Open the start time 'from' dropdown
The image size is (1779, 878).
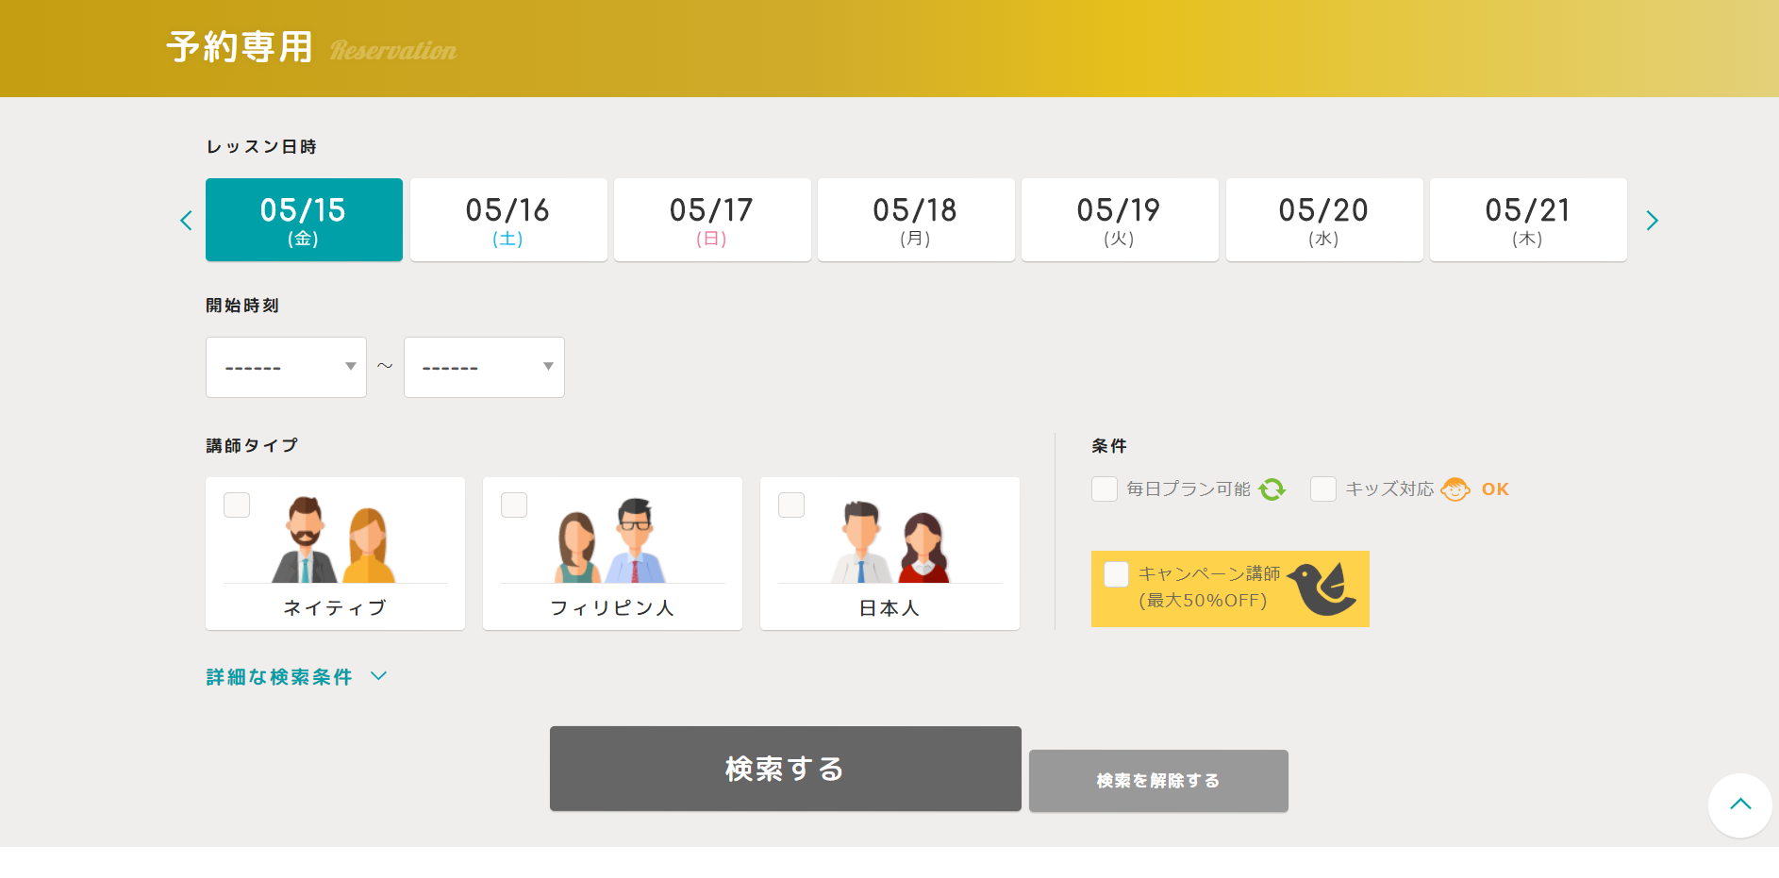point(286,367)
